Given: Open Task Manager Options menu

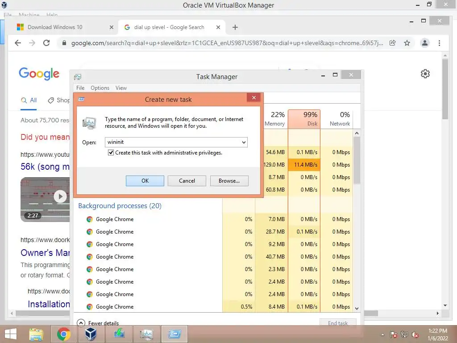Looking at the screenshot, I should click(100, 88).
